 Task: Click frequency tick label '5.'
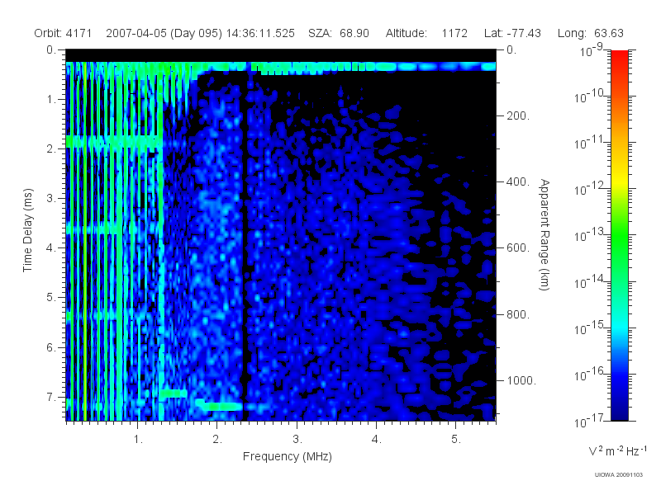(x=456, y=440)
